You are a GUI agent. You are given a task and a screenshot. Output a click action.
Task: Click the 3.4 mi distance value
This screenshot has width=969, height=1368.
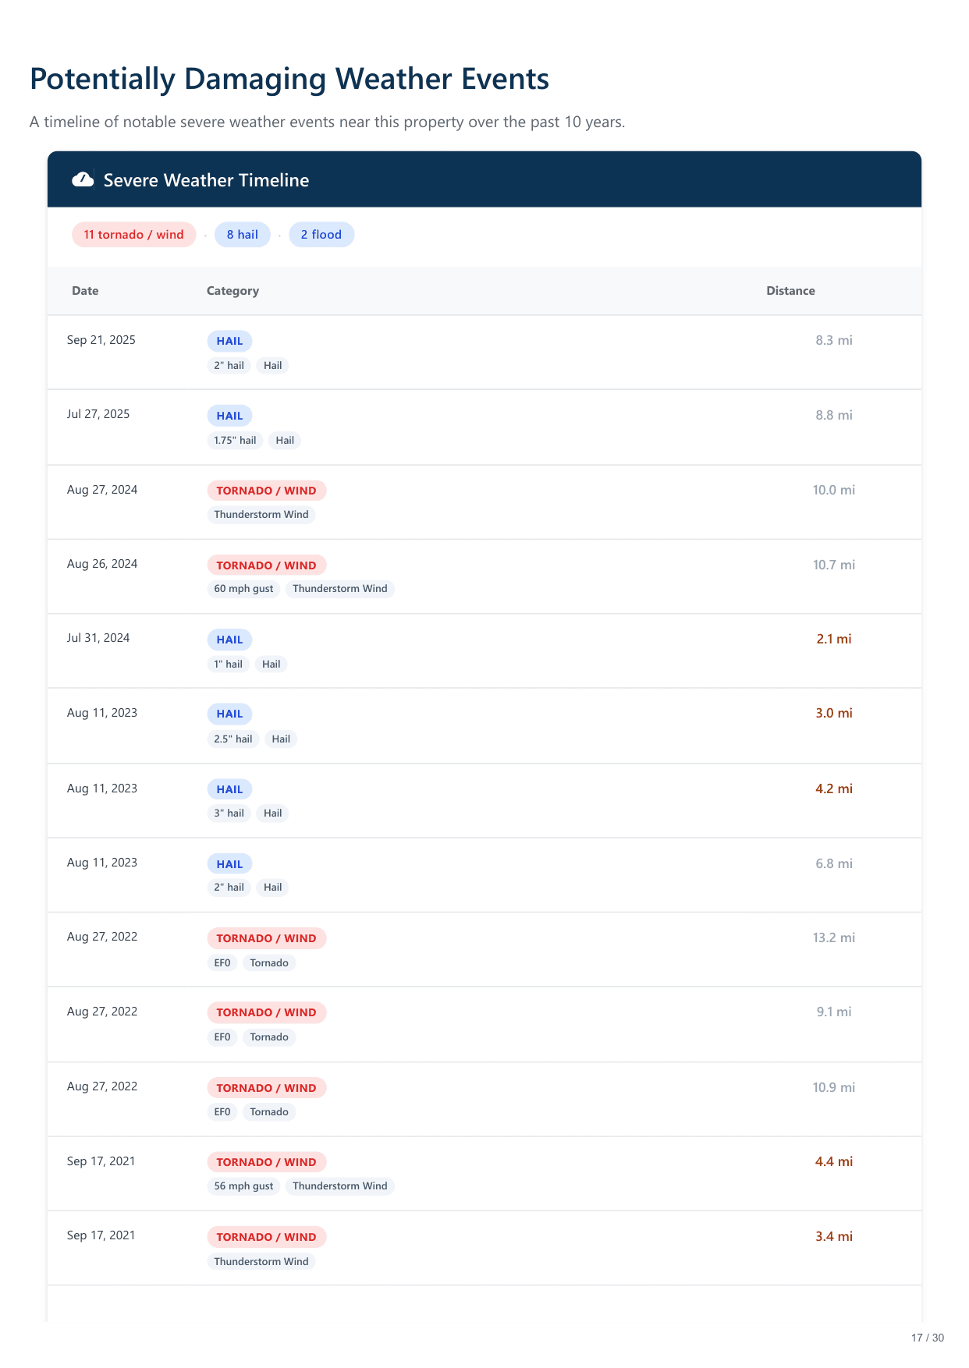click(833, 1236)
